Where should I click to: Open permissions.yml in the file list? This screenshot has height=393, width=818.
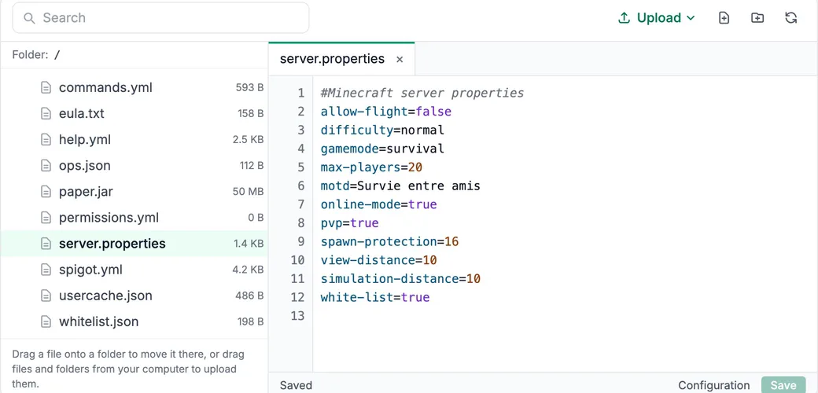tap(134, 218)
